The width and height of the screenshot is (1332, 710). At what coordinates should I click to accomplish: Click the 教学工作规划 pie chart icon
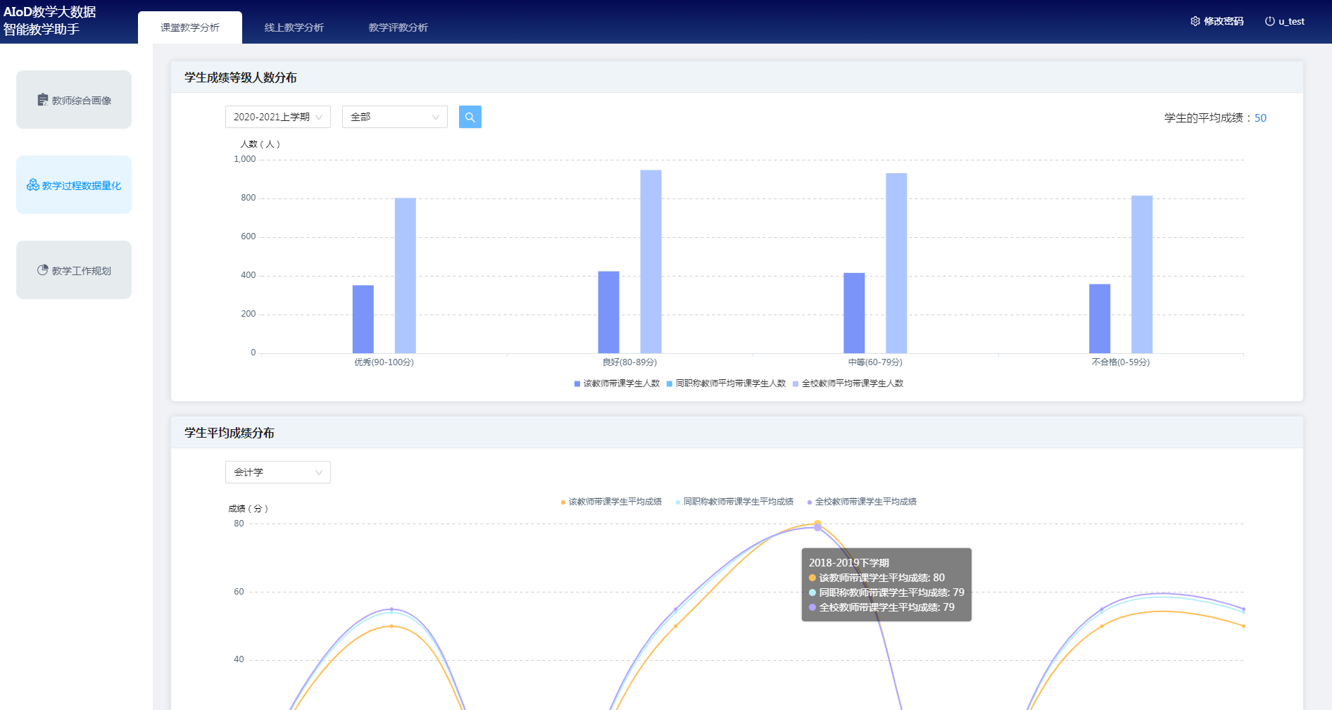[43, 270]
